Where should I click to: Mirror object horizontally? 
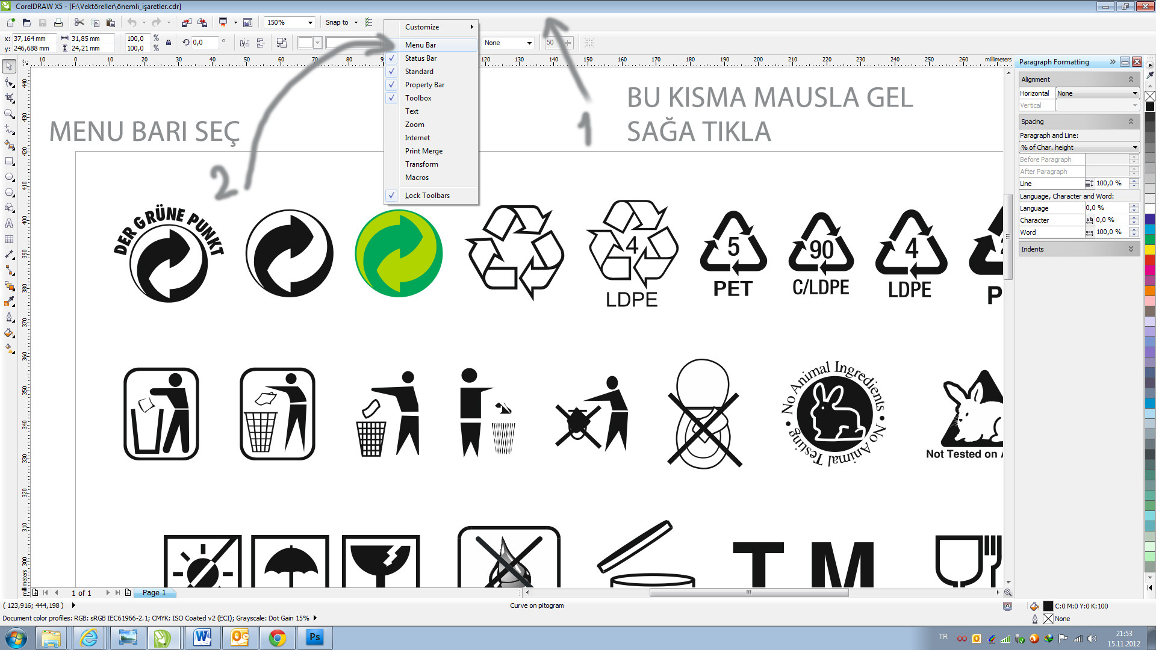tap(244, 43)
